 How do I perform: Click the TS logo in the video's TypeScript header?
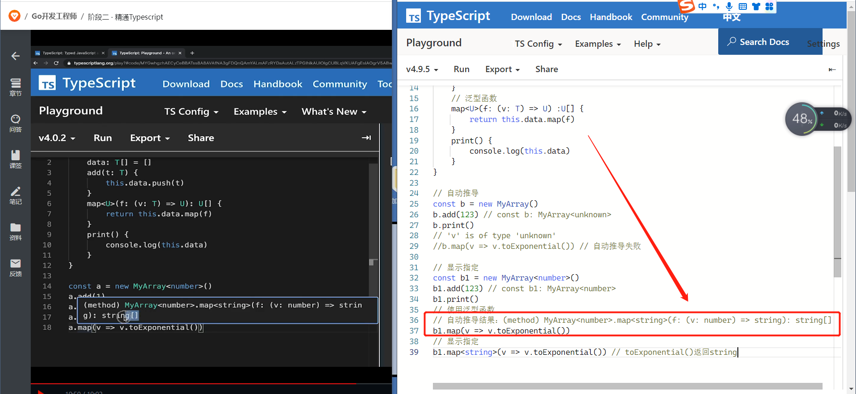[47, 83]
